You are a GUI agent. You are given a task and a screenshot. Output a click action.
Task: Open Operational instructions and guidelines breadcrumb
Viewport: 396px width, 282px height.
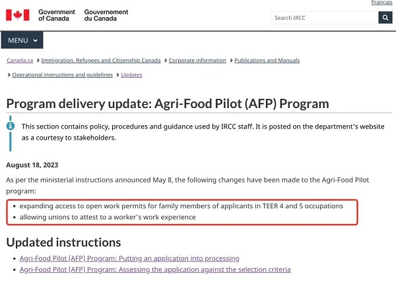tap(63, 75)
